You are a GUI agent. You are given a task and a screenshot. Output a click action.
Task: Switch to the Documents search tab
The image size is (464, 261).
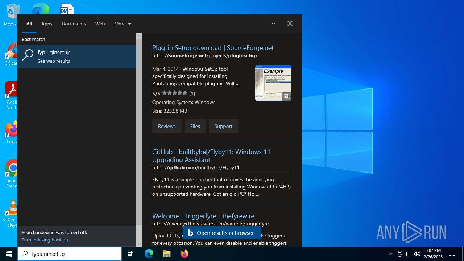point(74,24)
